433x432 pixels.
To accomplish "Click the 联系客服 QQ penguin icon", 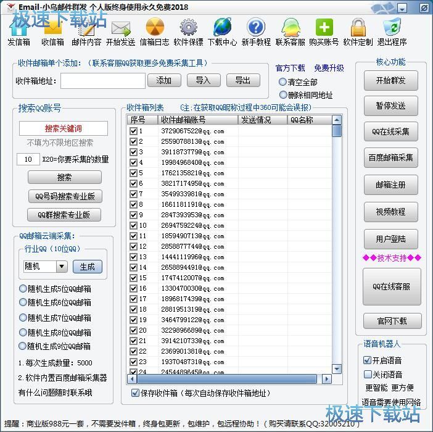I will pyautogui.click(x=291, y=32).
